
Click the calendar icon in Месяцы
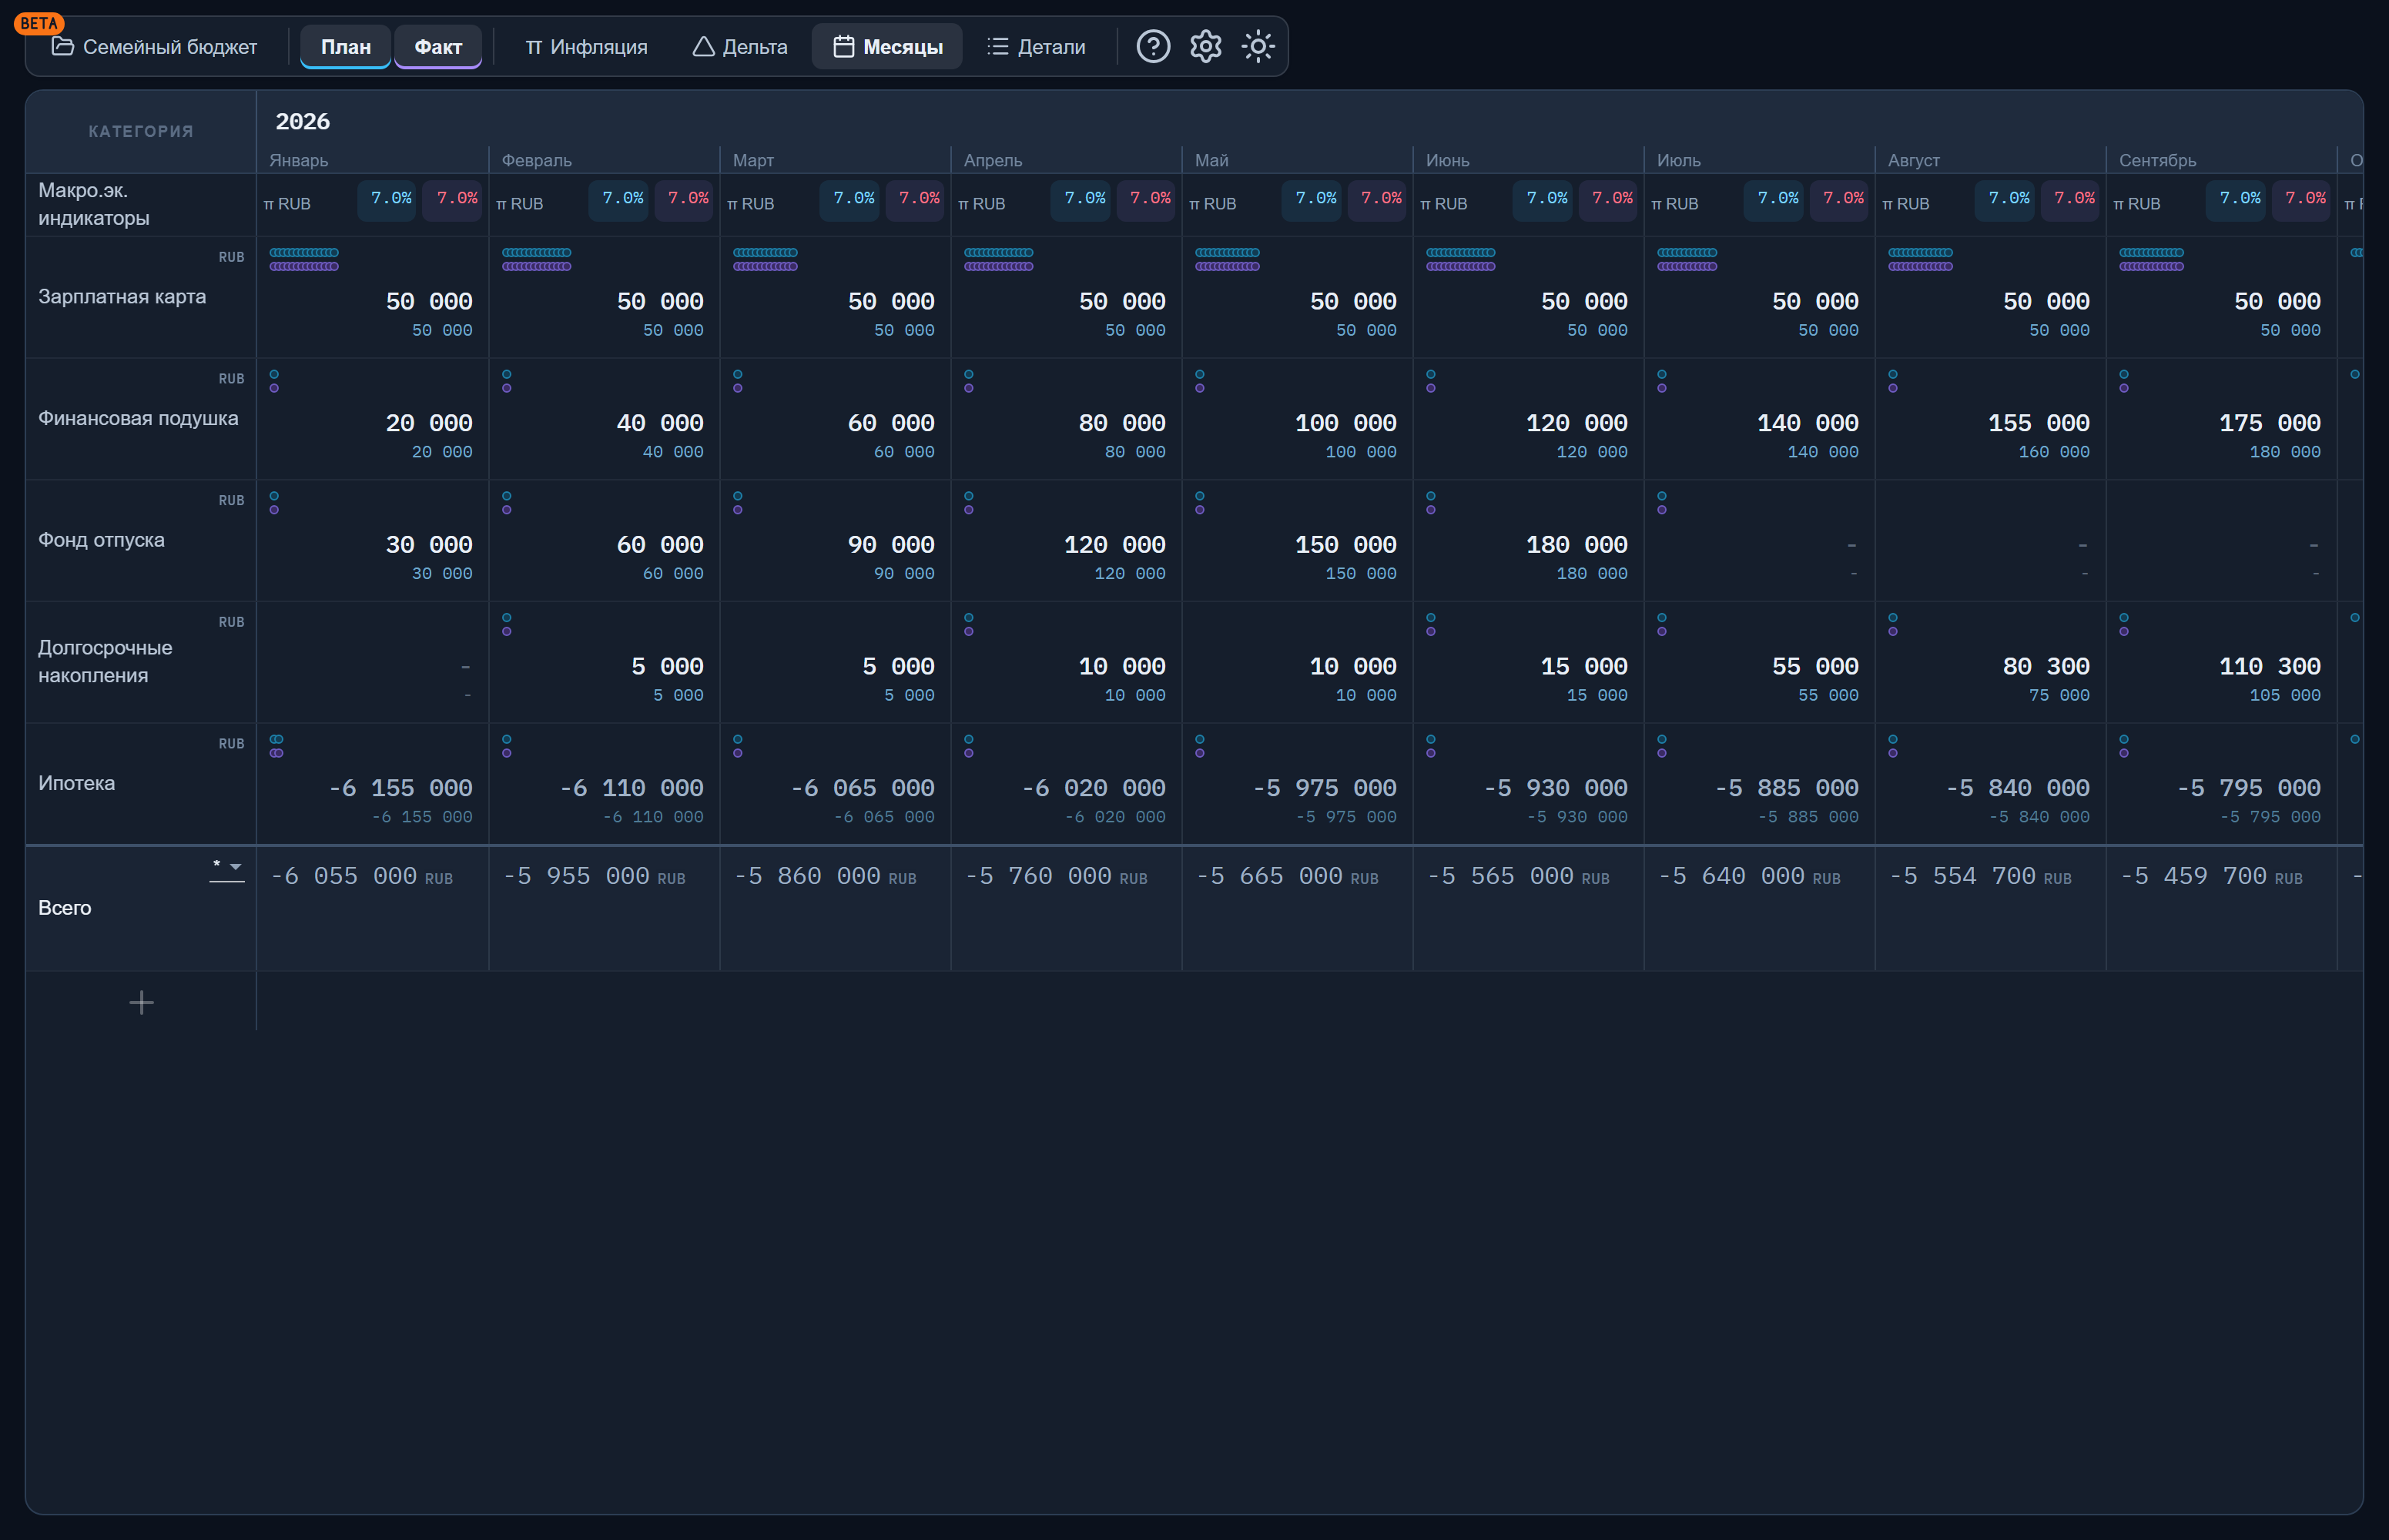(843, 46)
